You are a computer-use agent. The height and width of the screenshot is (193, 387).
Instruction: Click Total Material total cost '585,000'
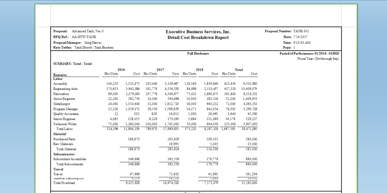[251, 149]
